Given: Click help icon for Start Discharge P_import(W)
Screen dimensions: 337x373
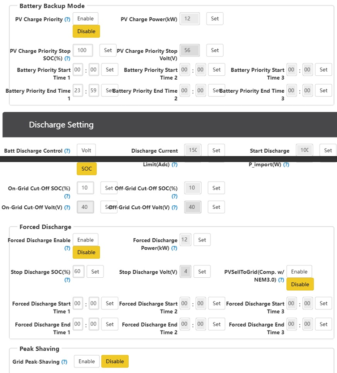Looking at the screenshot, I should click(x=286, y=165).
